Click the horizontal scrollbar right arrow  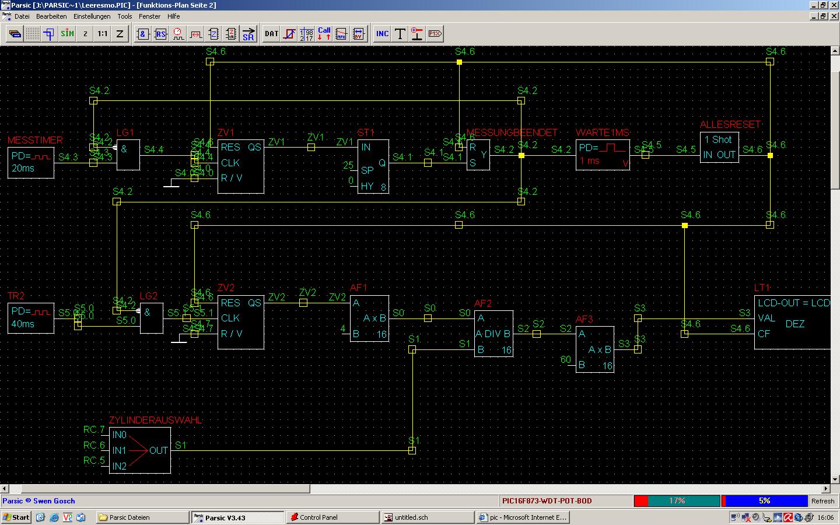[825, 488]
